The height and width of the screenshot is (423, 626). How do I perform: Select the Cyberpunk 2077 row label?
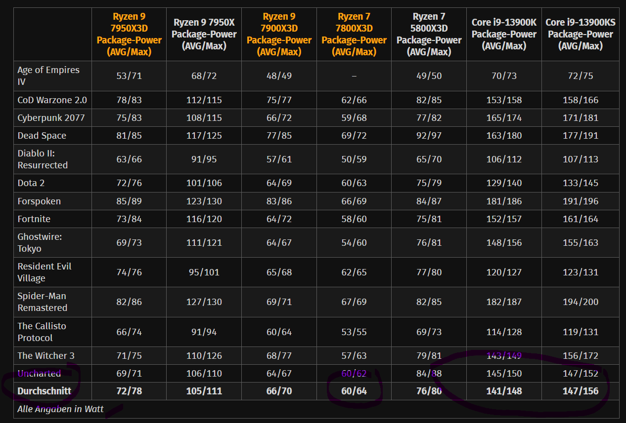point(51,117)
